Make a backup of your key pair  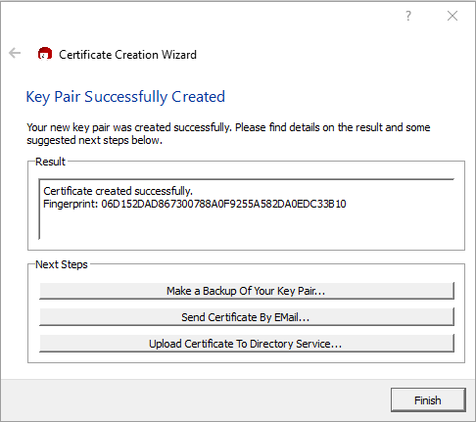(x=247, y=291)
